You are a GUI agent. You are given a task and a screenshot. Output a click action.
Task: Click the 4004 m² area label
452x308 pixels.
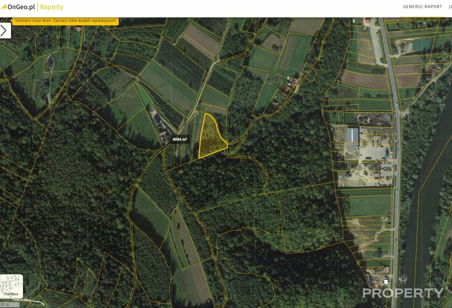point(180,139)
